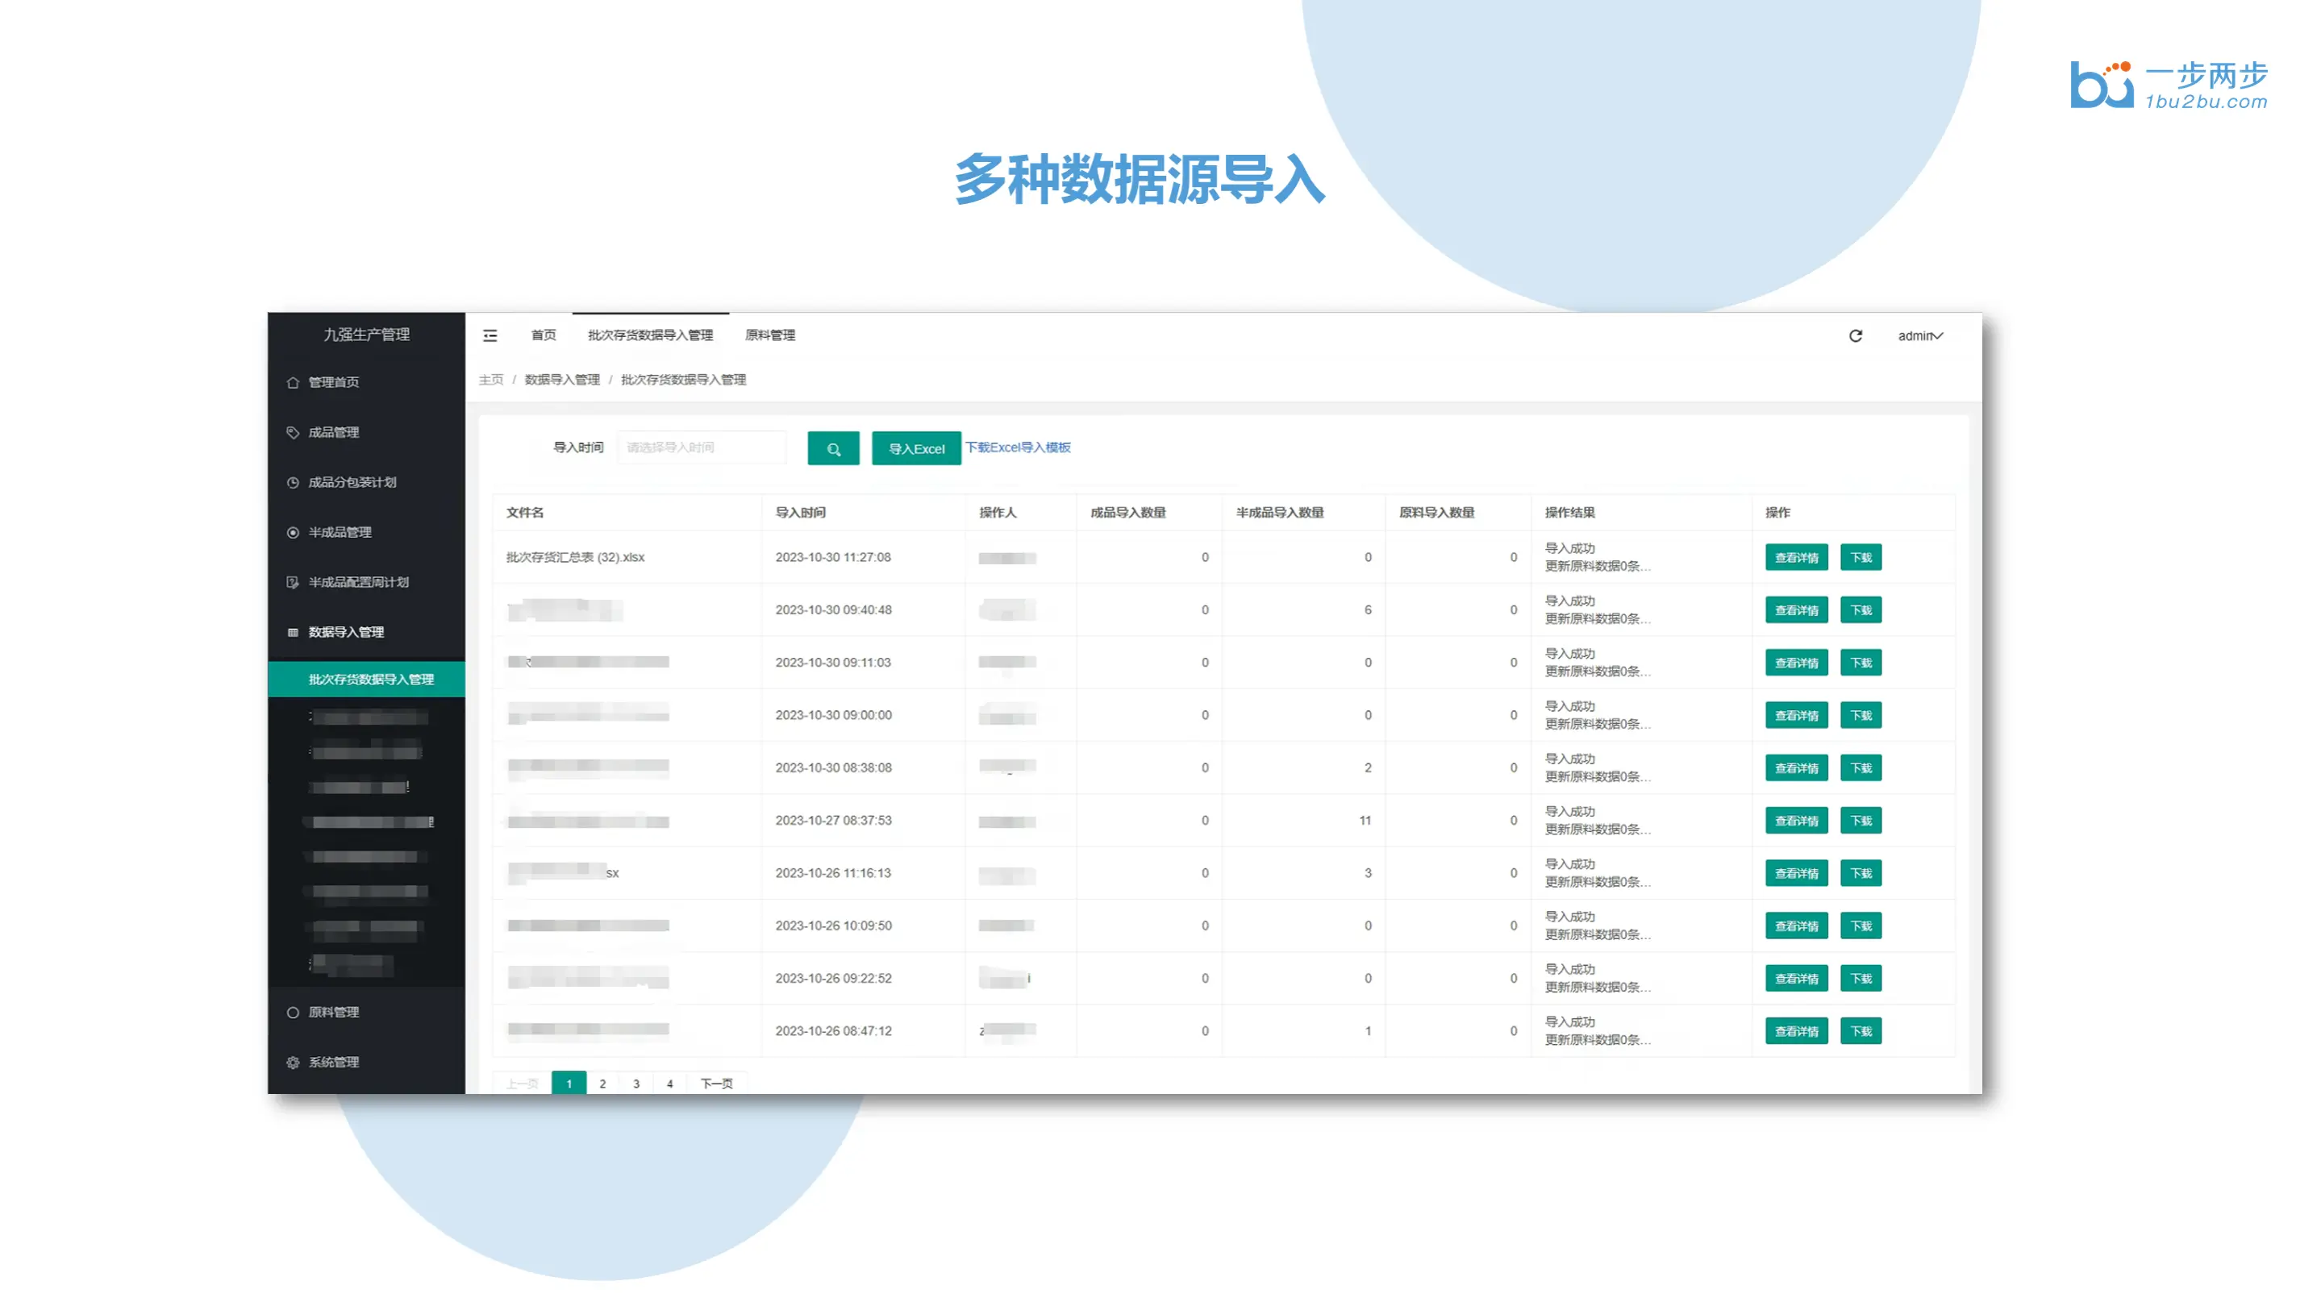Image resolution: width=2321 pixels, height=1306 pixels.
Task: Switch to the 首页 tab
Action: pos(544,335)
